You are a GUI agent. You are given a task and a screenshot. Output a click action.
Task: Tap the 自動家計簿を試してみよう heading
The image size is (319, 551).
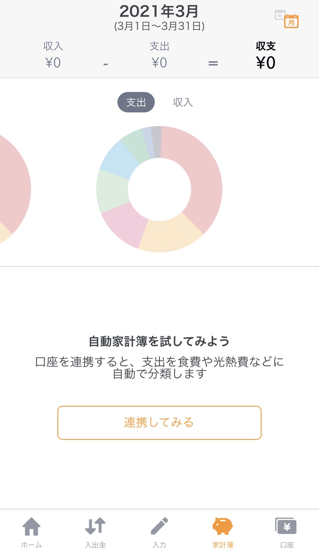(x=159, y=341)
